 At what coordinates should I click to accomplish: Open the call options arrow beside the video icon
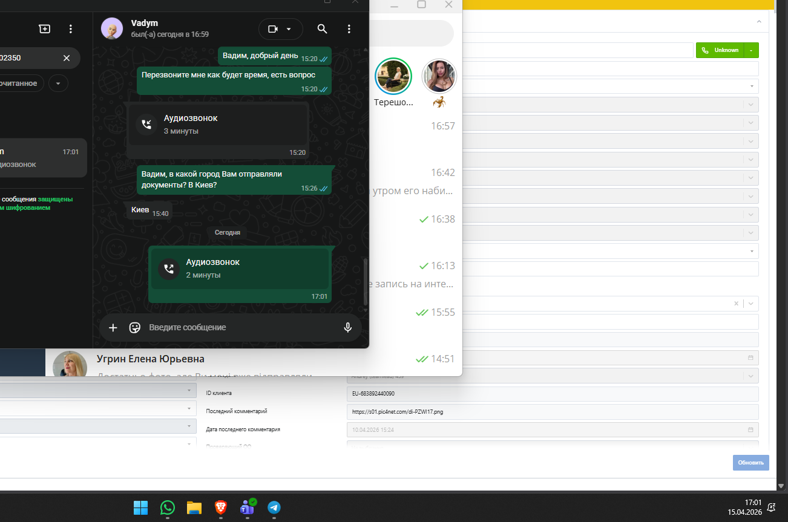click(x=289, y=29)
